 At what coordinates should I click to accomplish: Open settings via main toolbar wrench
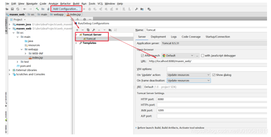136,9
